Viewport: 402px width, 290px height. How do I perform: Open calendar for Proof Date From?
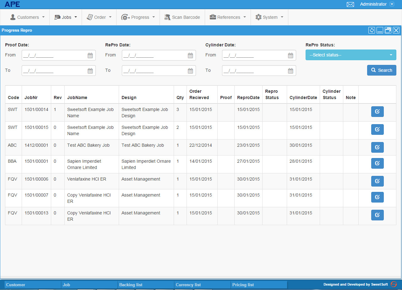90,55
